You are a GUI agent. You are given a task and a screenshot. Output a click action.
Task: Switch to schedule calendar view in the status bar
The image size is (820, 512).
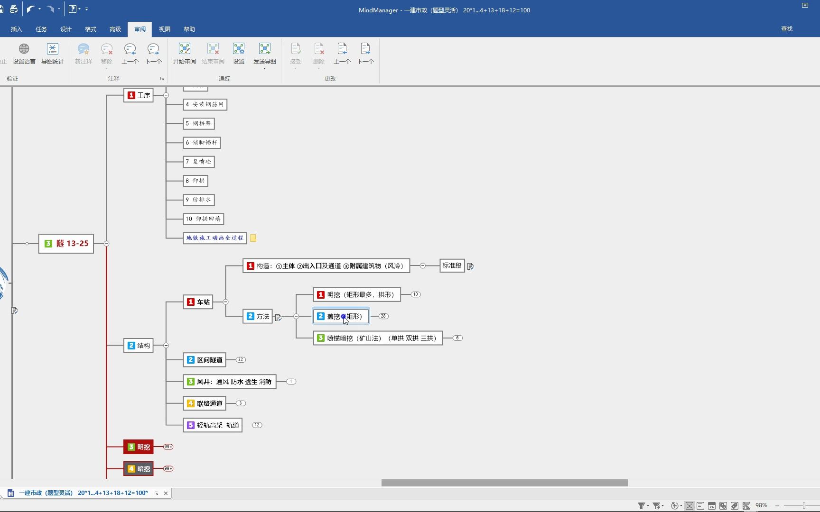coord(712,506)
